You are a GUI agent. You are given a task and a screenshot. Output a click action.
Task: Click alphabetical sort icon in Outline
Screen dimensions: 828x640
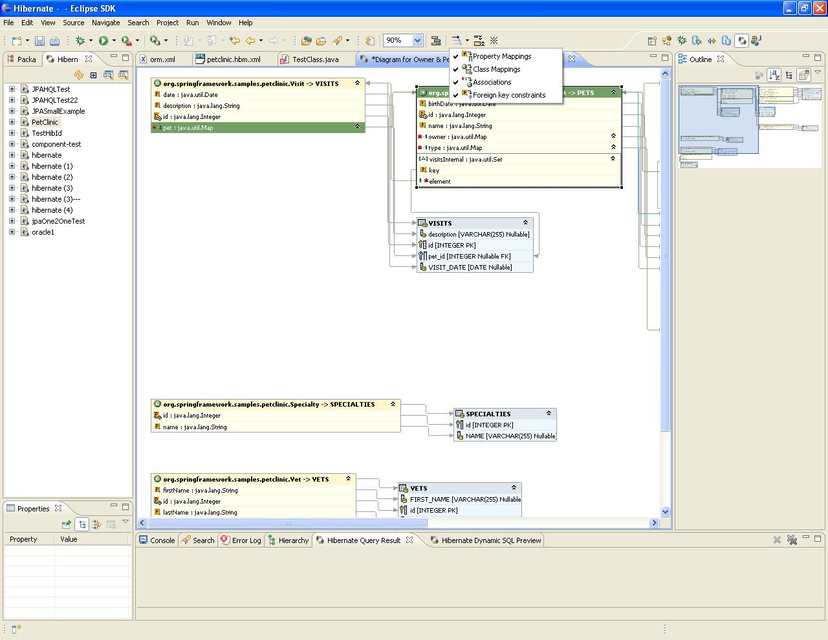pos(774,75)
